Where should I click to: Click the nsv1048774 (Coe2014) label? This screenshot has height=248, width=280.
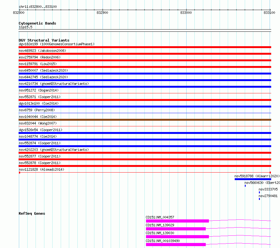tap(38, 136)
